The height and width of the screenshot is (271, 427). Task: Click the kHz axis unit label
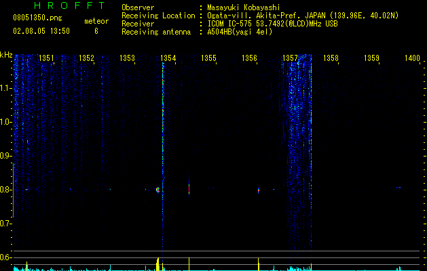point(7,55)
